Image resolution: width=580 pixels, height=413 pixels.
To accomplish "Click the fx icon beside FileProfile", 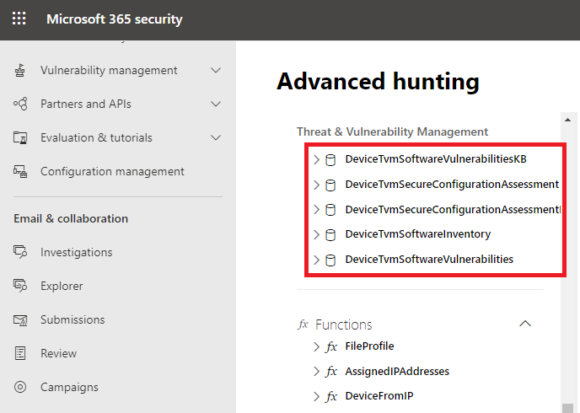I will (331, 346).
